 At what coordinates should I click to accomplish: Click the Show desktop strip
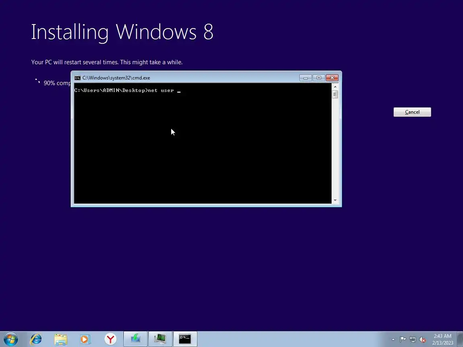[461, 339]
